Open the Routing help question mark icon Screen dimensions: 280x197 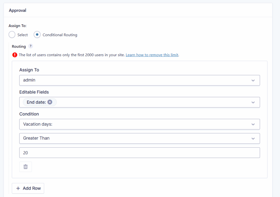tap(31, 46)
